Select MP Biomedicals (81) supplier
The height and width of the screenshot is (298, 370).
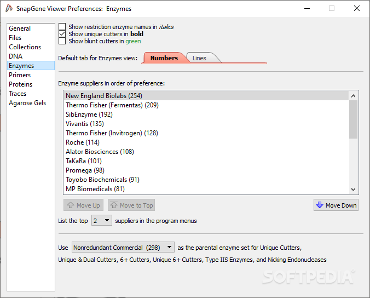click(x=206, y=189)
